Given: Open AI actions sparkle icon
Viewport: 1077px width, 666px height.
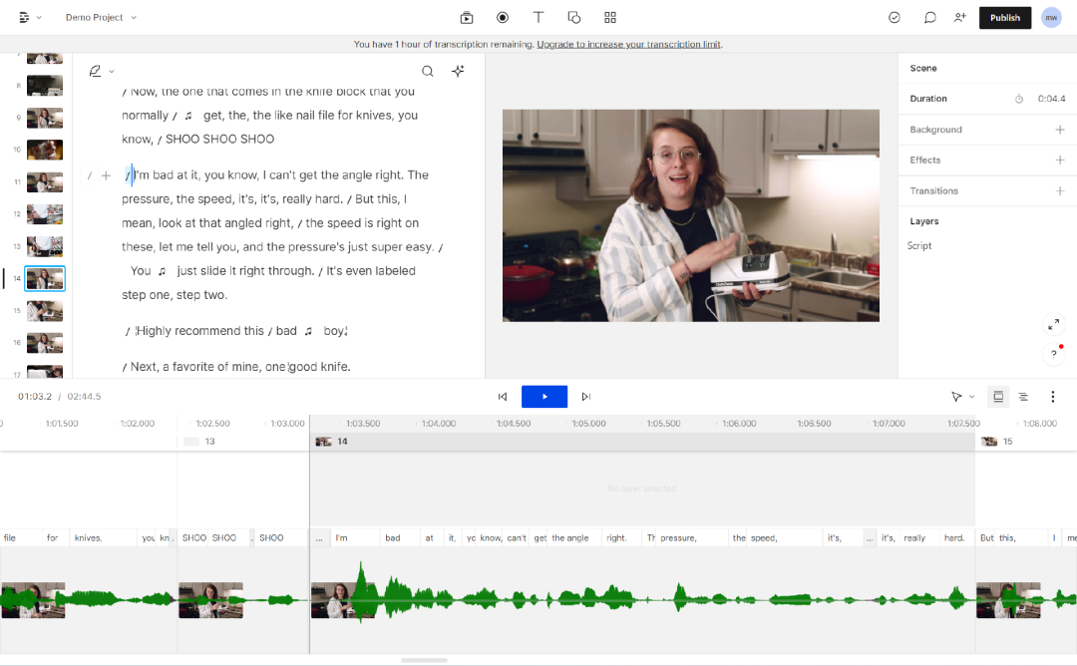Looking at the screenshot, I should point(458,71).
